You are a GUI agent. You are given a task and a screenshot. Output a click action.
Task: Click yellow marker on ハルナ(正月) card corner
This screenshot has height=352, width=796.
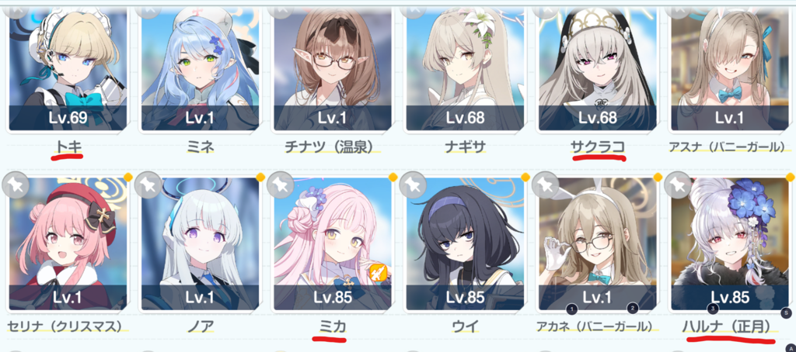[x=790, y=177]
